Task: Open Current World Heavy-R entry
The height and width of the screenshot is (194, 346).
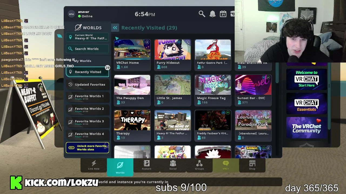Action: (87, 37)
